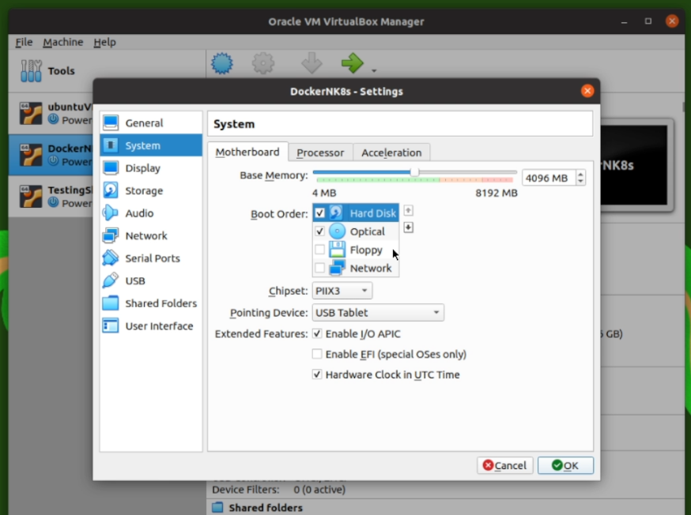
Task: Click the OK button
Action: (x=565, y=465)
